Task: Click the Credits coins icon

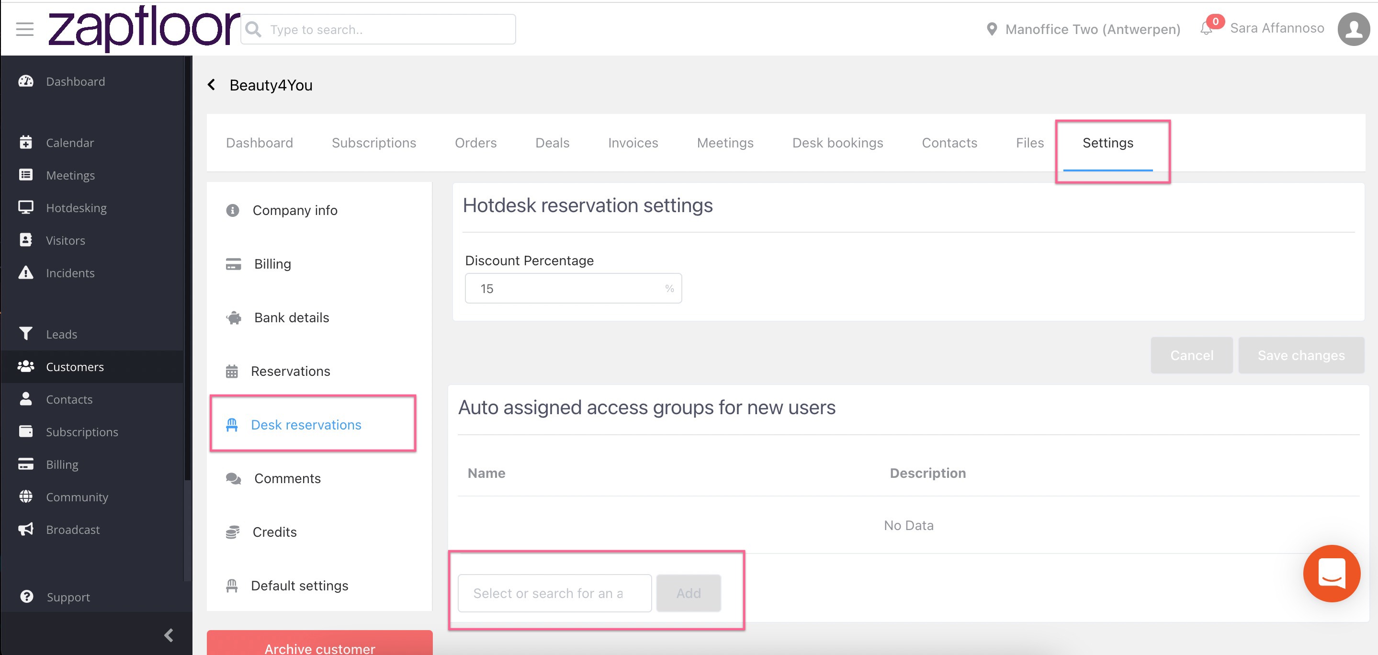Action: coord(233,532)
